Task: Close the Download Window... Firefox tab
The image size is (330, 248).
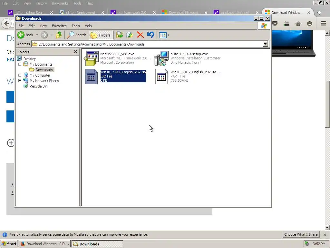Action: pyautogui.click(x=308, y=13)
